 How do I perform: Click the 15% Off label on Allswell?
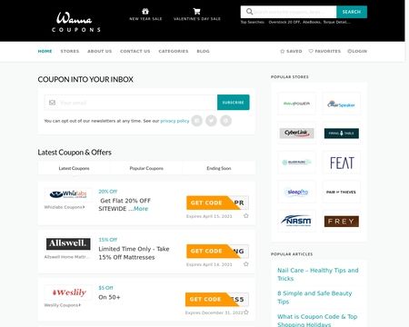coord(107,240)
